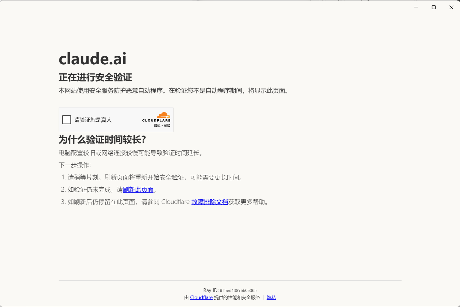The image size is (460, 307).
Task: Click the Cloudflare logo in the widget
Action: pos(156,117)
